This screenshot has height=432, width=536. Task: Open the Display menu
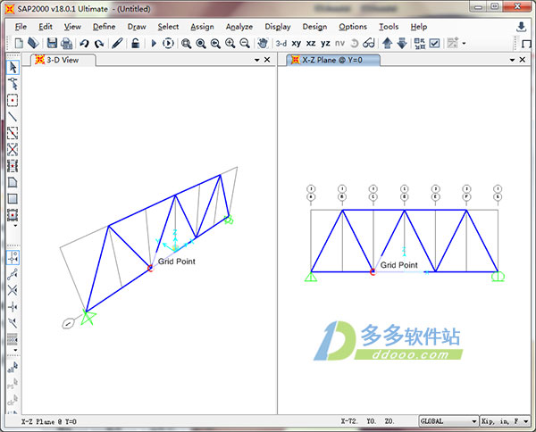coord(278,27)
